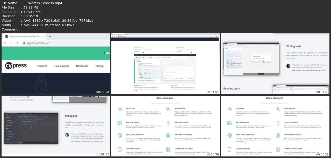Click the Network traffic control icon in the 00:03:36 frame
The width and height of the screenshot is (331, 158).
coord(168,136)
